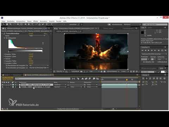
Task: Click the last alignment icon in Ausrichten panel
Action: 164,78
